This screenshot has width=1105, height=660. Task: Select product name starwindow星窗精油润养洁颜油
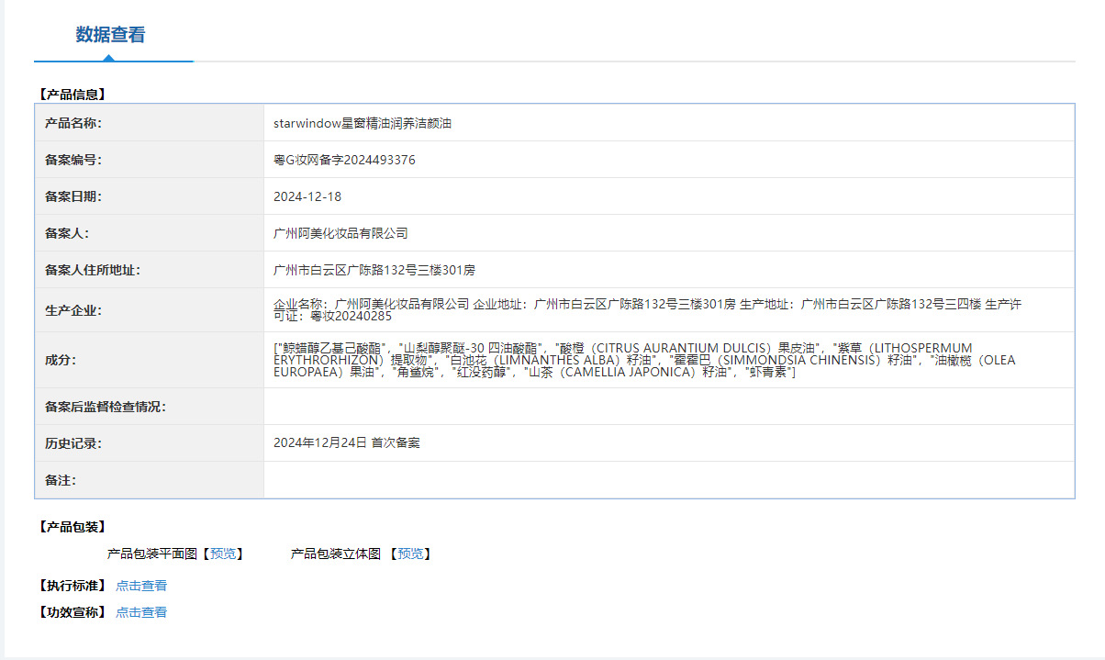point(363,123)
